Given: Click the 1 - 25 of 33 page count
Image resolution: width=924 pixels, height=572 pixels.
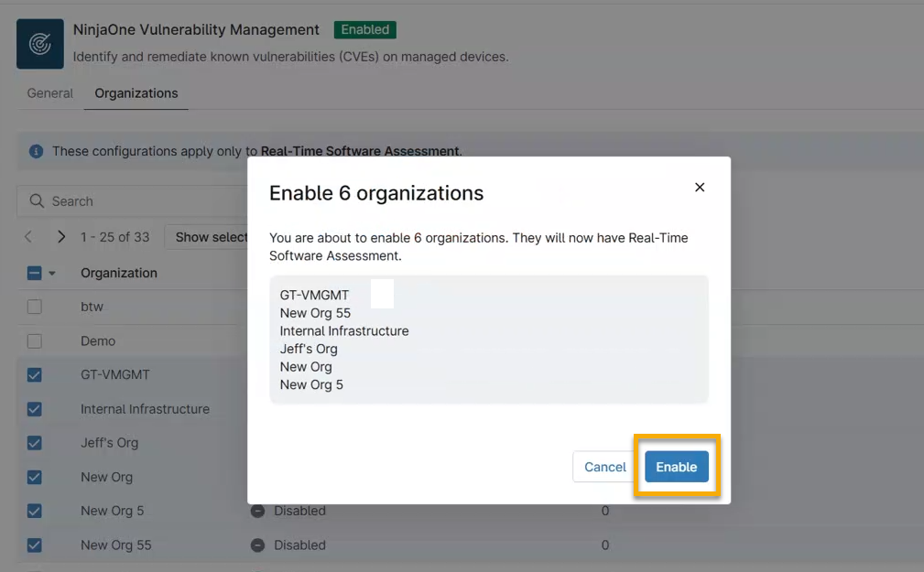Looking at the screenshot, I should (114, 237).
